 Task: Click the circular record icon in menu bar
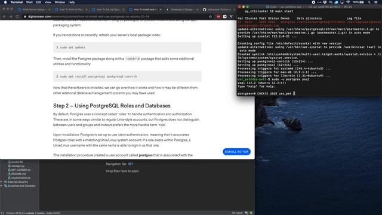coord(313,2)
